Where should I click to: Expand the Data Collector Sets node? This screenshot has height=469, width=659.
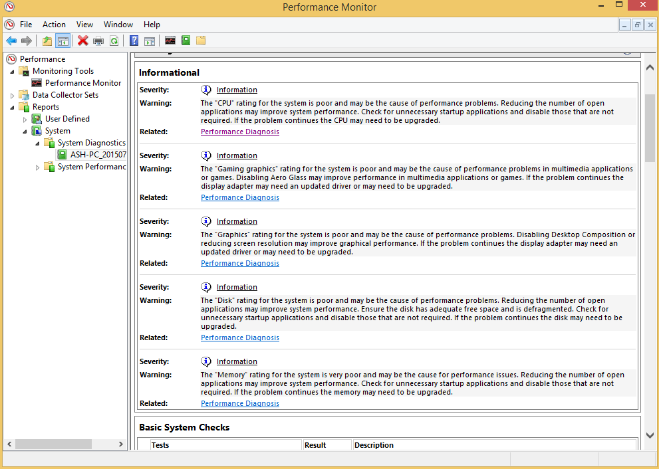(12, 95)
